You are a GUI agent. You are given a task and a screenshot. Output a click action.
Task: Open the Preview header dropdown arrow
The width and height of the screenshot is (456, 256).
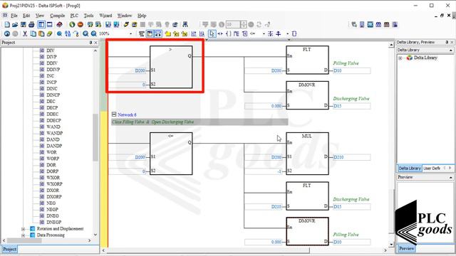tap(450, 177)
